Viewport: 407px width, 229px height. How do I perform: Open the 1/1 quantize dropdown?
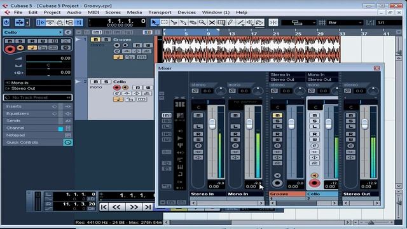(389, 23)
